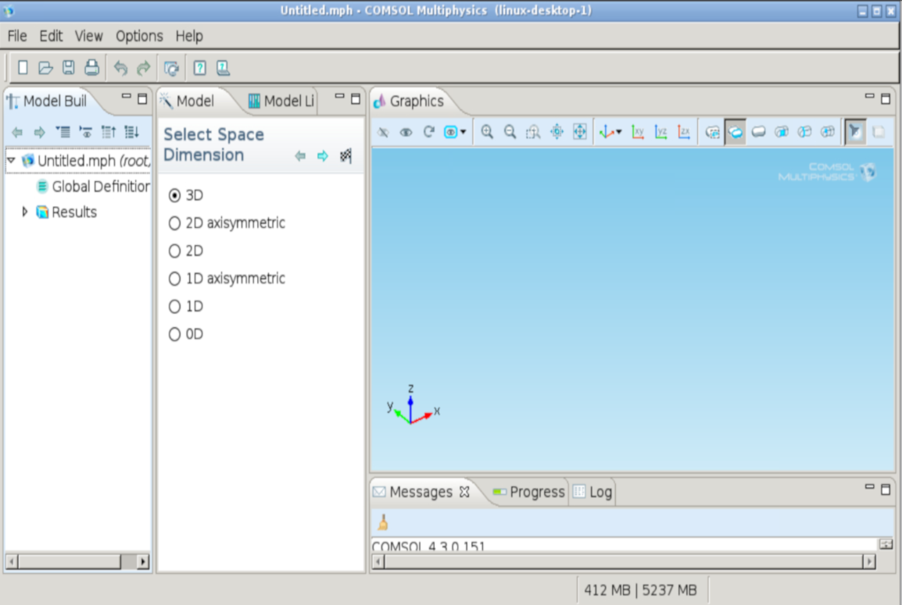Zoom in on the Graphics view
Screen dimensions: 902x605
point(487,132)
